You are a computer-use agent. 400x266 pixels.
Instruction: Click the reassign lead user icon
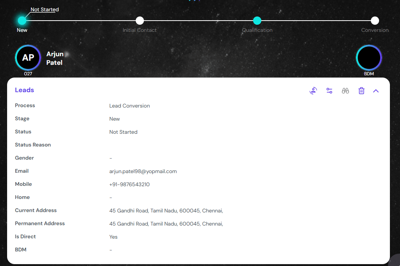(313, 91)
